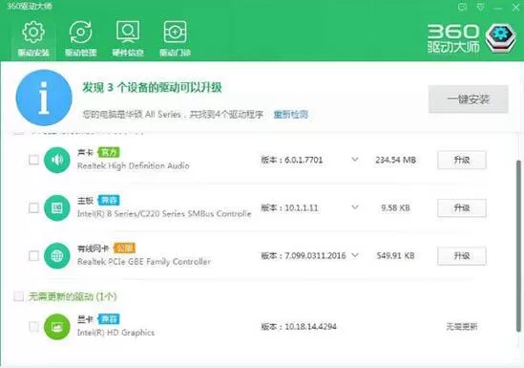Open the title bar dropdown menu icon

(x=480, y=7)
